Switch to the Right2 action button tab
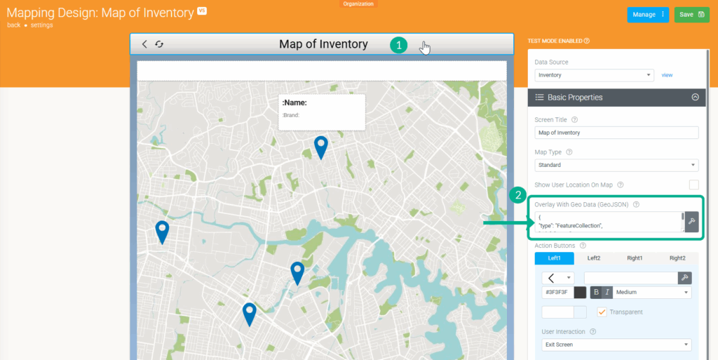Image resolution: width=718 pixels, height=360 pixels. coord(677,258)
